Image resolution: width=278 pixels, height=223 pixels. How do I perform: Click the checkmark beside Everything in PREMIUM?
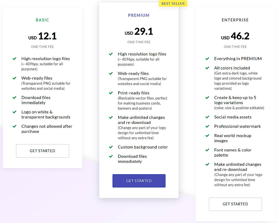coord(207,59)
